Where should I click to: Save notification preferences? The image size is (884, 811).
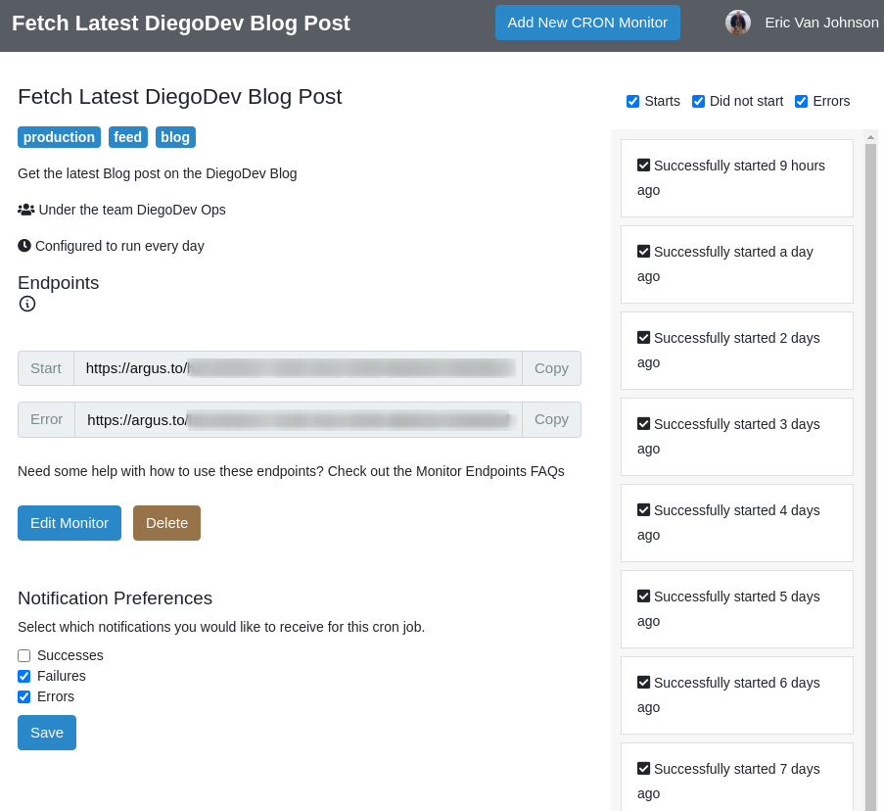pos(47,733)
